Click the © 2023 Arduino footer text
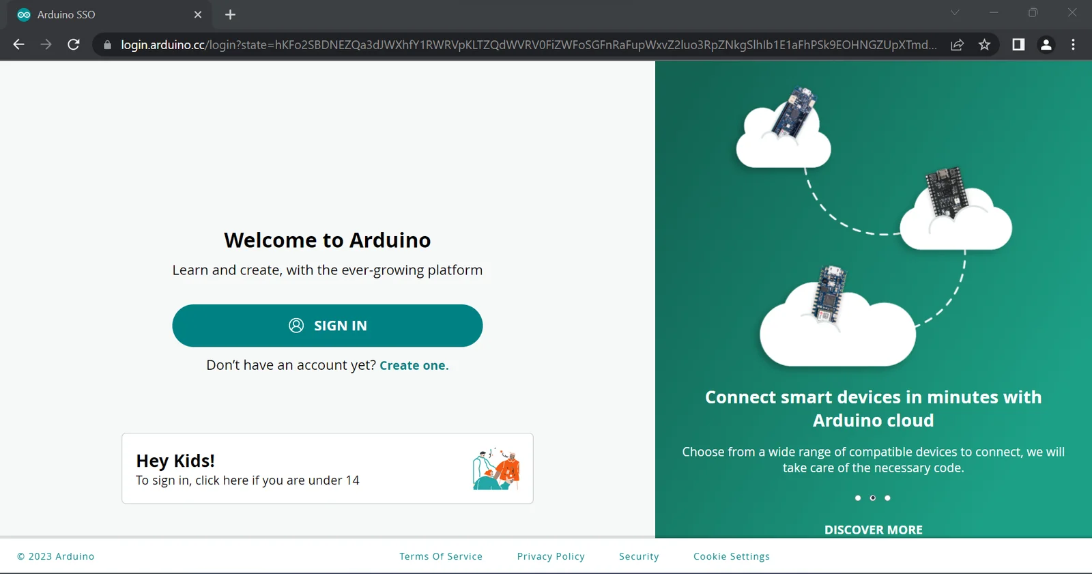Screen dimensions: 1092x574 [x=56, y=556]
